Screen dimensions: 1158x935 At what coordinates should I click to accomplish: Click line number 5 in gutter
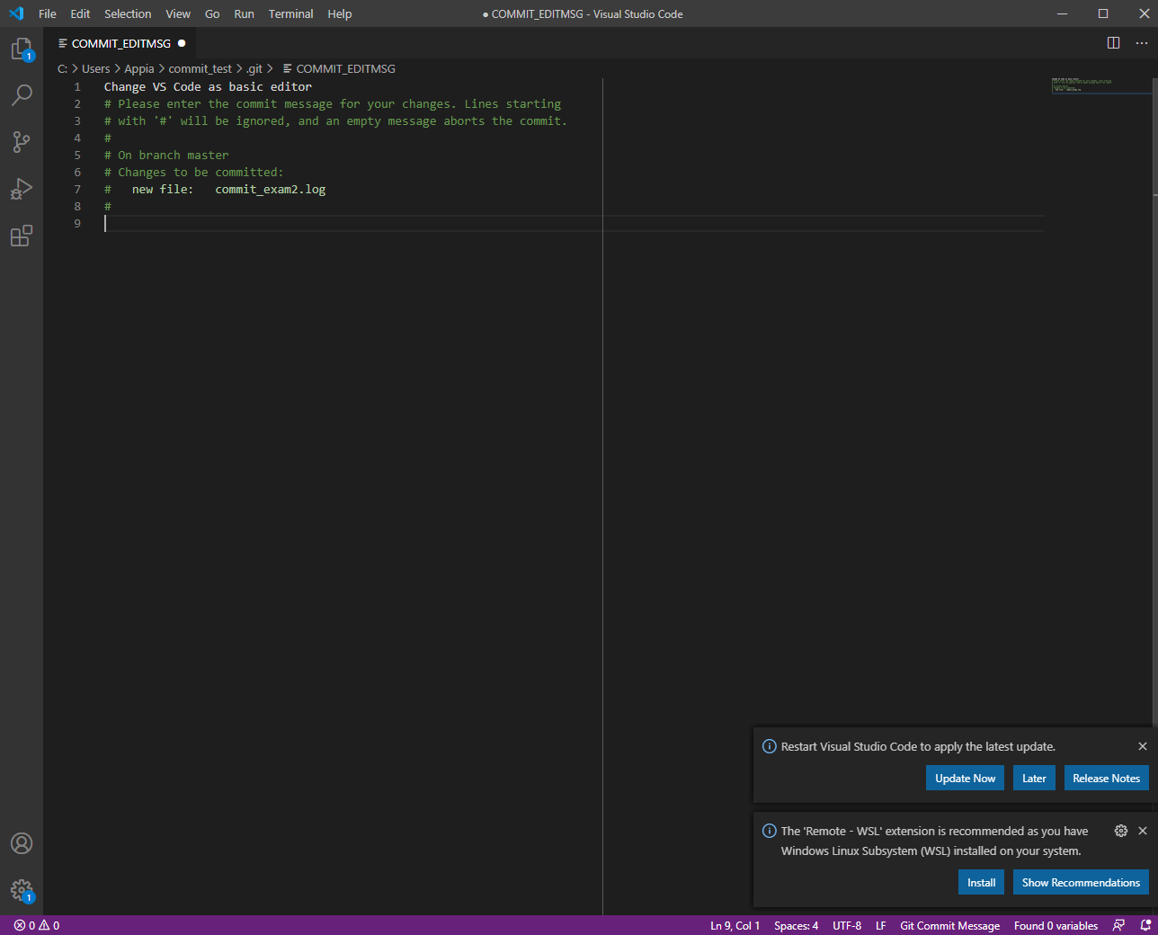click(x=77, y=155)
